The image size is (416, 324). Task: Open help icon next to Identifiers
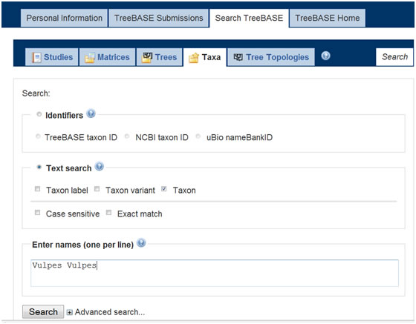click(91, 113)
